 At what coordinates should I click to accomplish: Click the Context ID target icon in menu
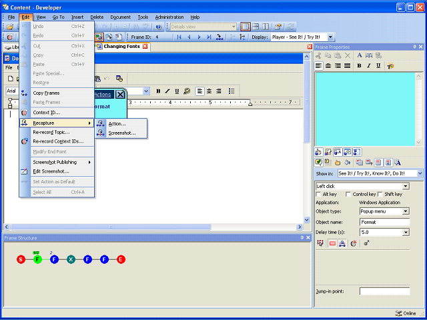24,113
